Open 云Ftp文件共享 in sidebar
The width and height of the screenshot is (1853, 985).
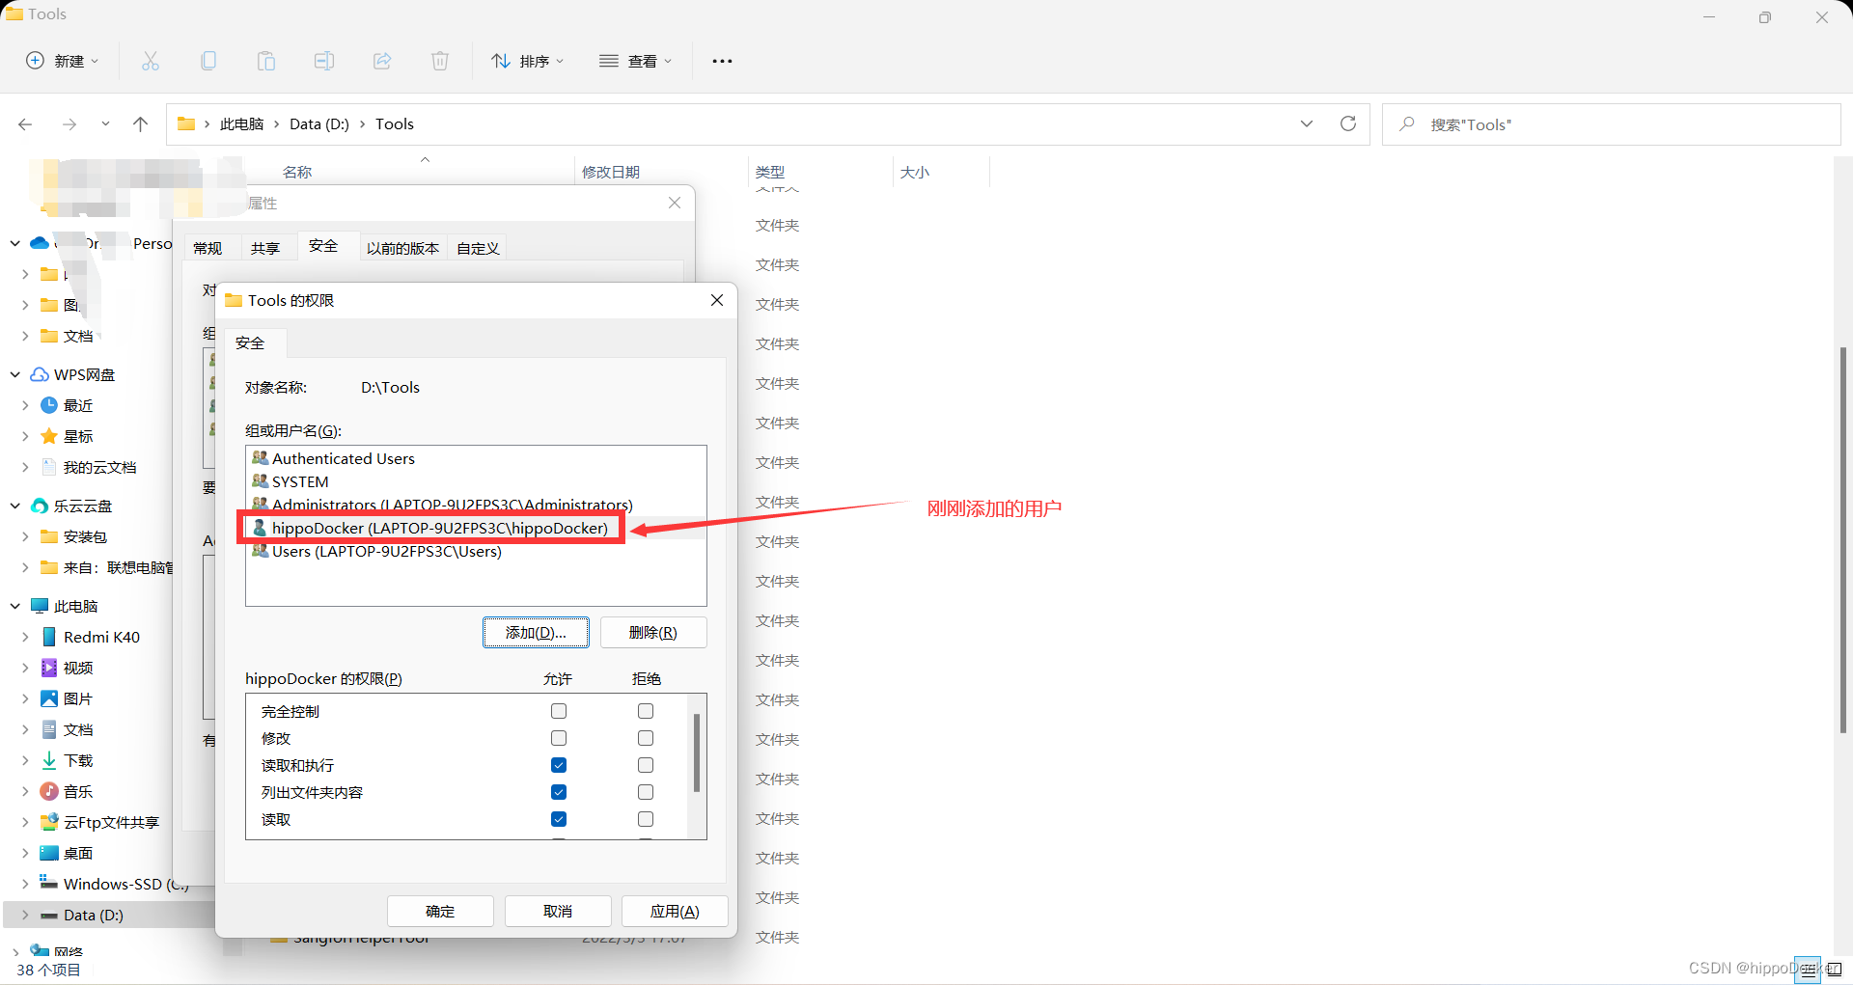(x=111, y=822)
